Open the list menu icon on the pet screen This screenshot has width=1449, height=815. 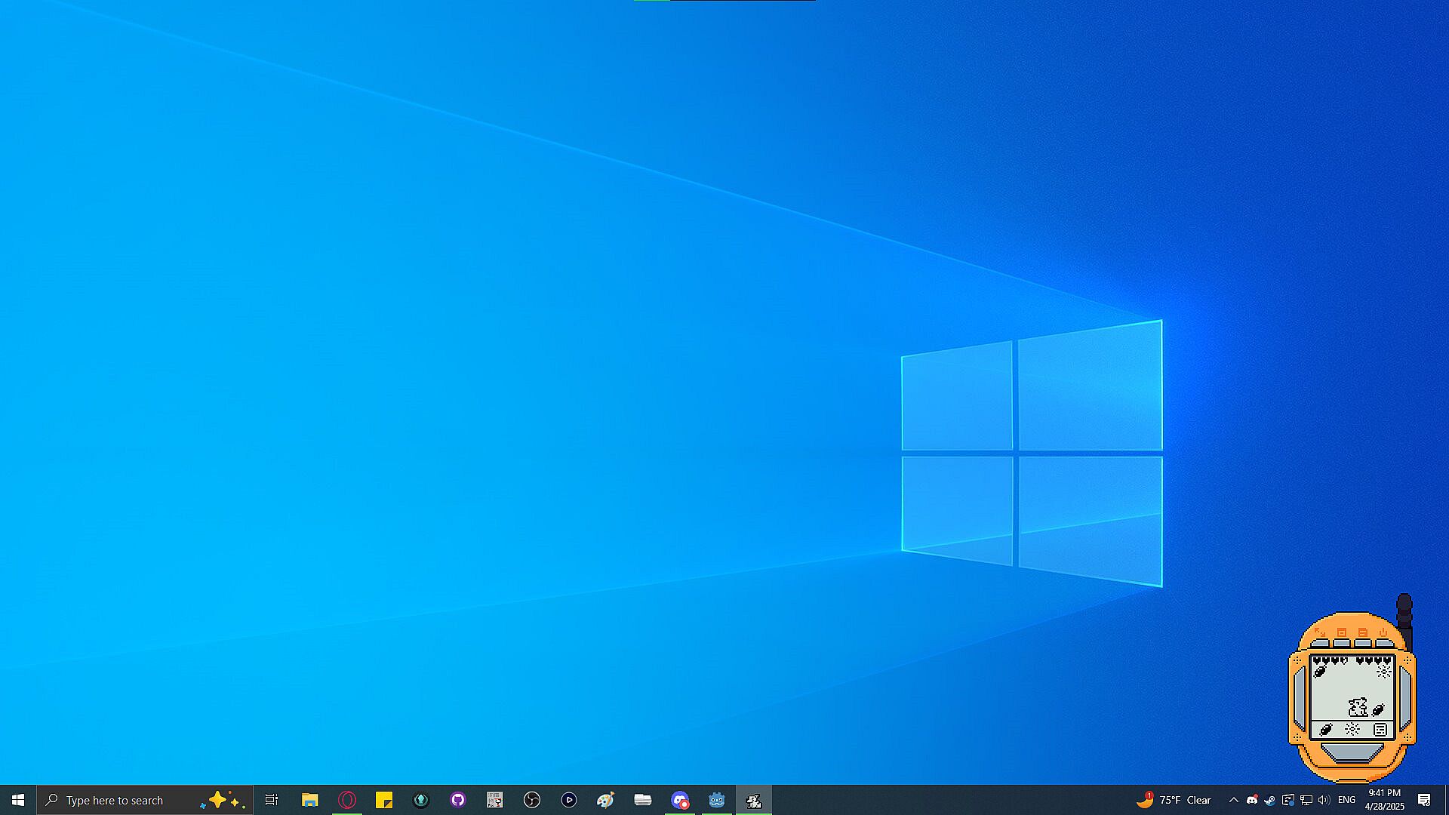pos(1380,730)
